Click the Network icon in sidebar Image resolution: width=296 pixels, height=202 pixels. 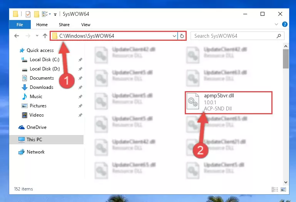tap(22, 152)
